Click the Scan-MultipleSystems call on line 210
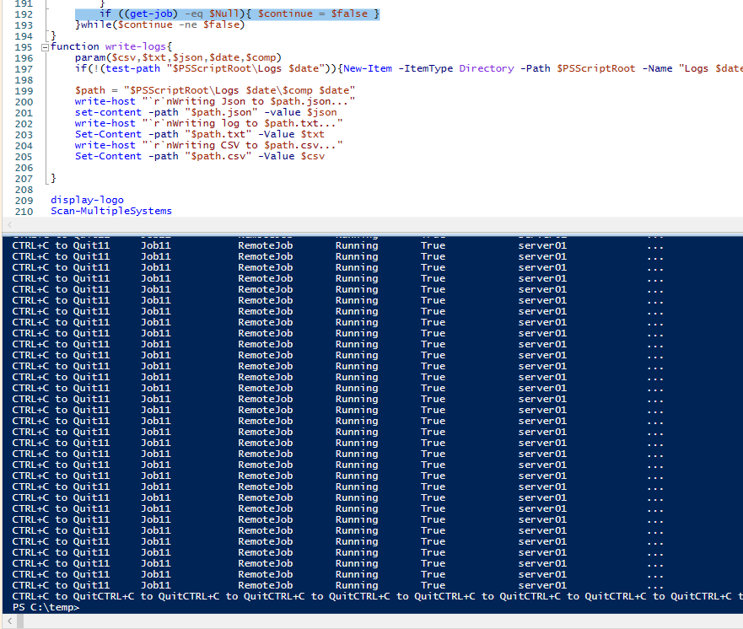Viewport: 743px width, 629px height. point(111,211)
